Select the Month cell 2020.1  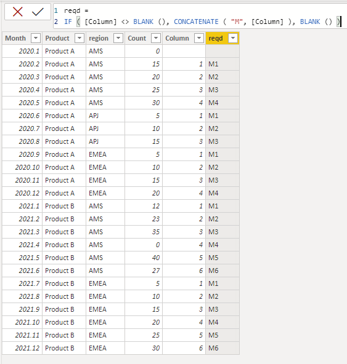point(22,51)
